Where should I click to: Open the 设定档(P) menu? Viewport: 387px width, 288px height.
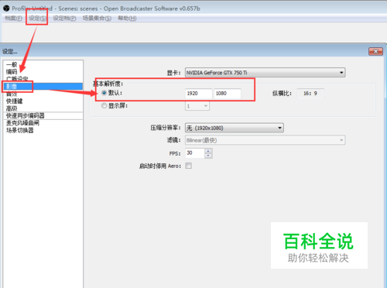(64, 19)
